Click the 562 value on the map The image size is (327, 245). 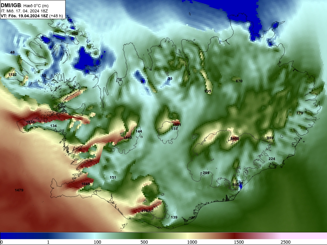(x=75, y=34)
